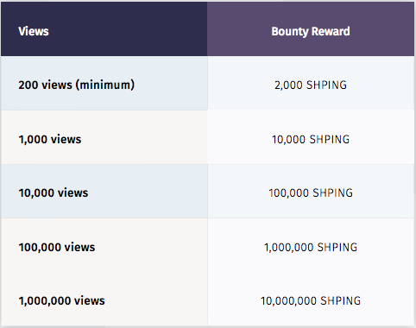
Task: Click the 10,000 SHPING reward value
Action: point(311,139)
